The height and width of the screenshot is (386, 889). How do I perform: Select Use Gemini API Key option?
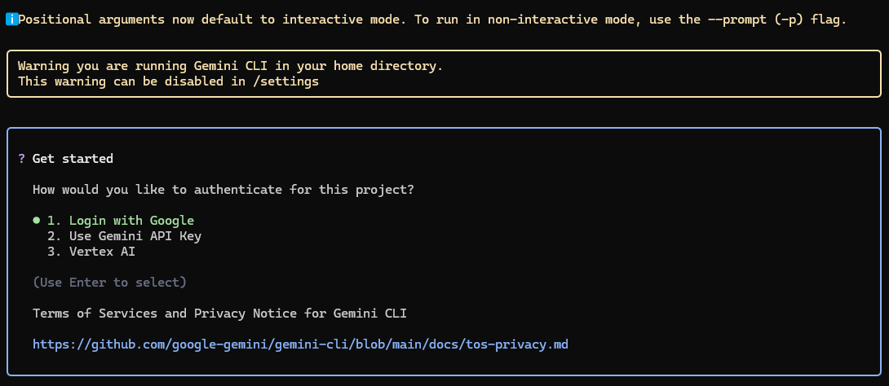[124, 236]
